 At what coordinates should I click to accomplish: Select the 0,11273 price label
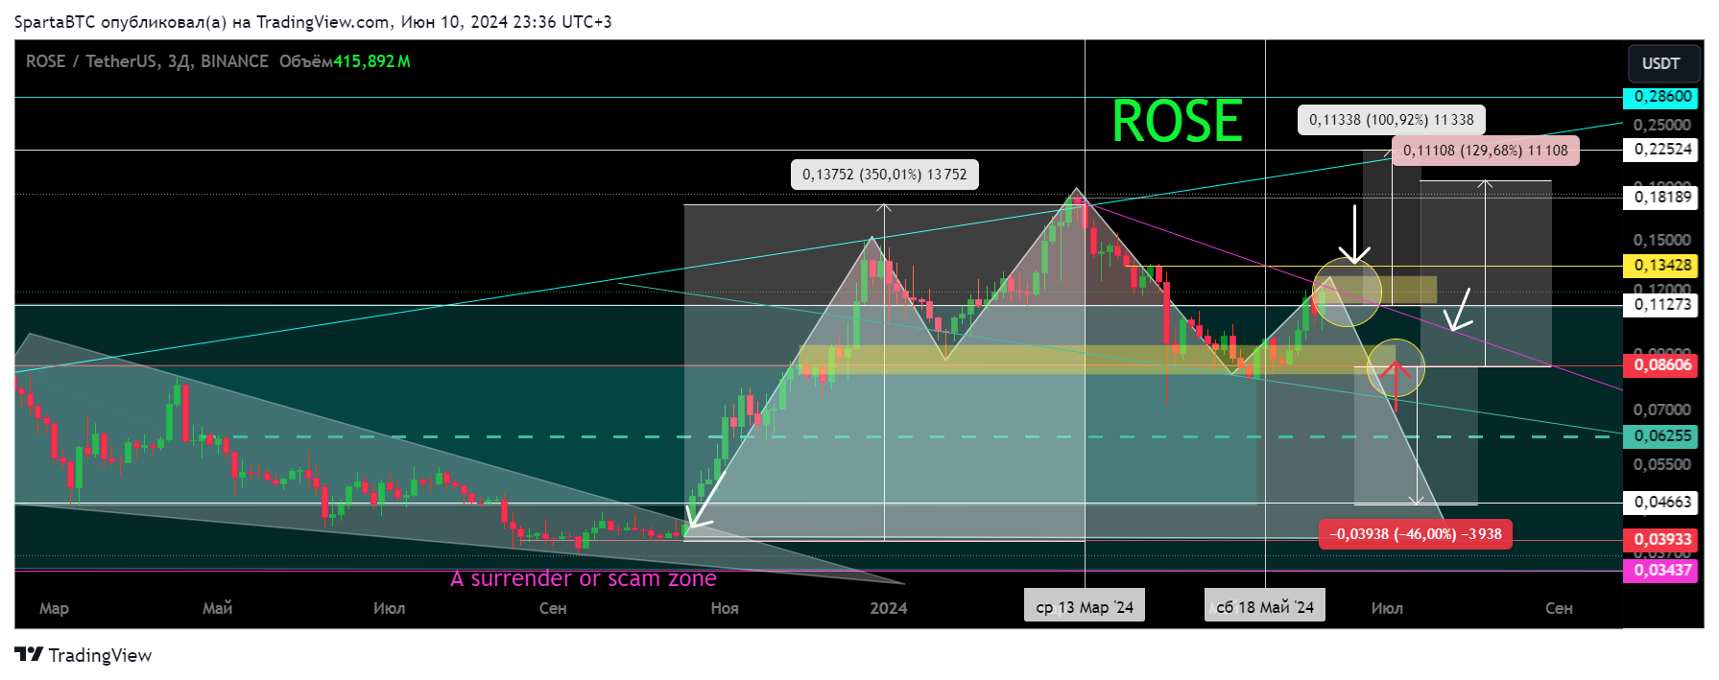click(x=1660, y=305)
